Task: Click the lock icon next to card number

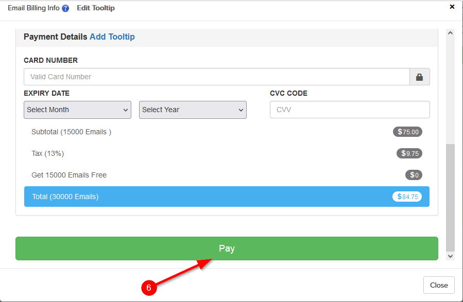Action: pos(419,77)
